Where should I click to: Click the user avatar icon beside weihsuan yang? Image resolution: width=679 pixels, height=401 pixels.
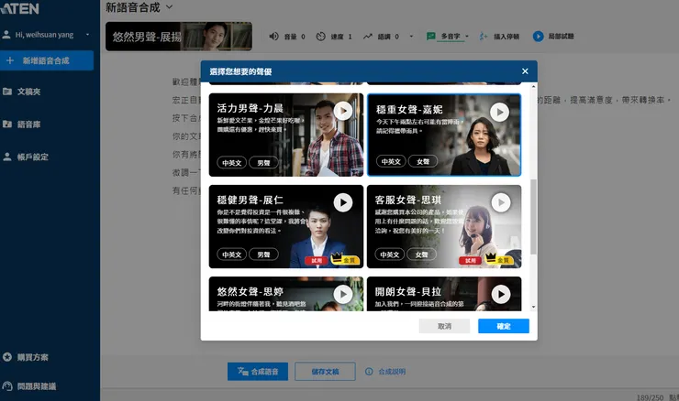(6, 35)
